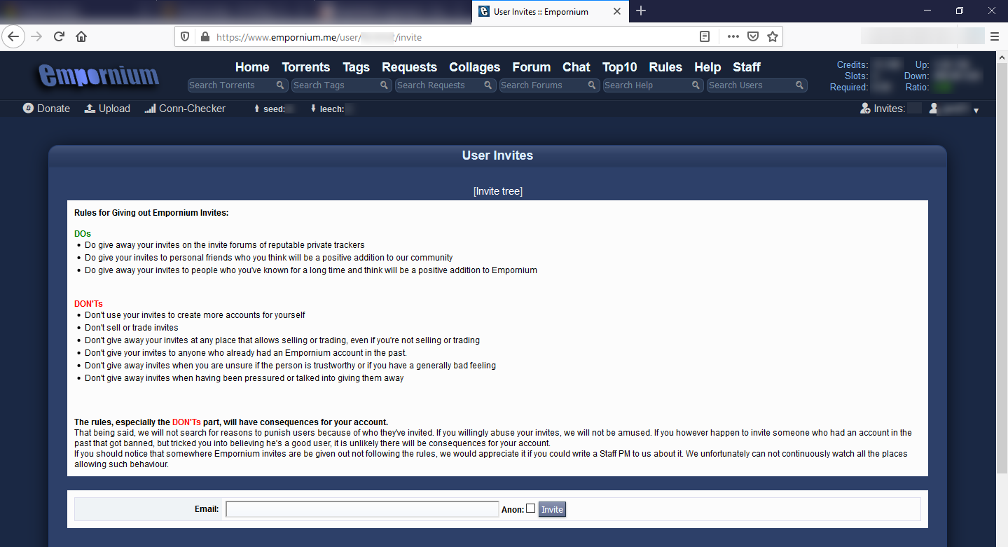Click magnifier in Search Requests box
This screenshot has height=547, width=1008.
488,85
